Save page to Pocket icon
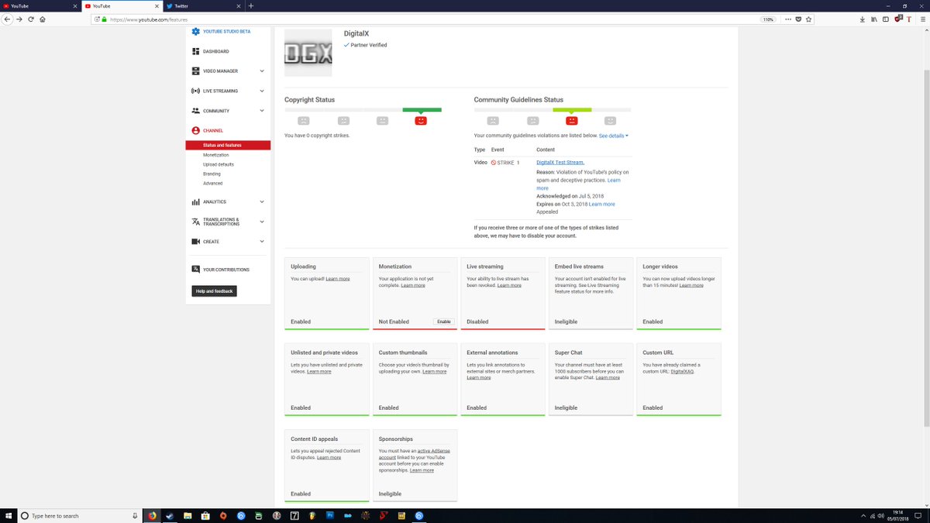The height and width of the screenshot is (523, 930). [798, 19]
